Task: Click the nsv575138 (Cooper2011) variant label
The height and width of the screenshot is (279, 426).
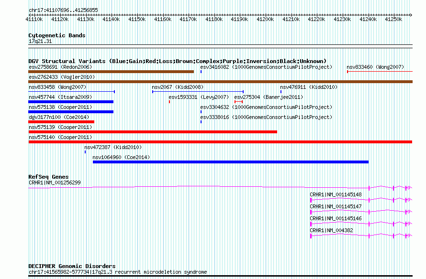Action: (60, 107)
